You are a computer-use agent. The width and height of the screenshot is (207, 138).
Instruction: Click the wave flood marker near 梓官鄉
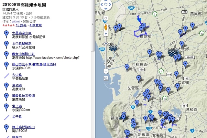click(x=113, y=48)
